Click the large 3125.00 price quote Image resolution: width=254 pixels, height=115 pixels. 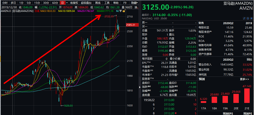tap(155, 7)
